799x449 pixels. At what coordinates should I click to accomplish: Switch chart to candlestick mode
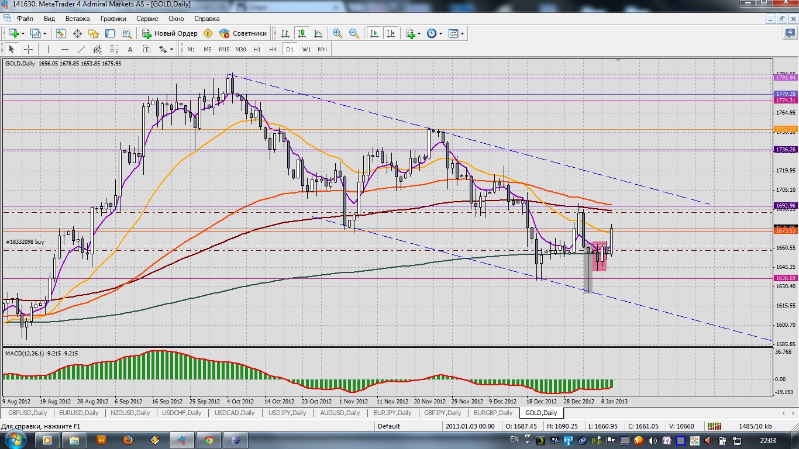[x=302, y=33]
